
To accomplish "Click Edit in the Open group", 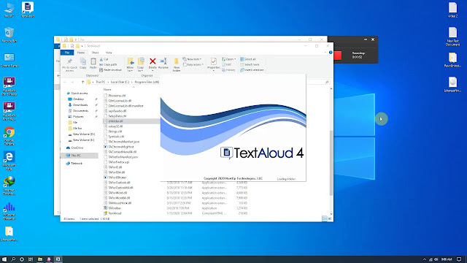I will (227, 64).
